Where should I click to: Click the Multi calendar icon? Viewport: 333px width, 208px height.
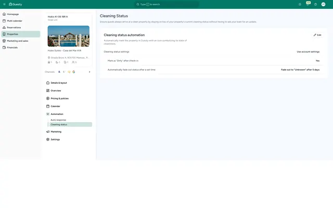pos(4,21)
